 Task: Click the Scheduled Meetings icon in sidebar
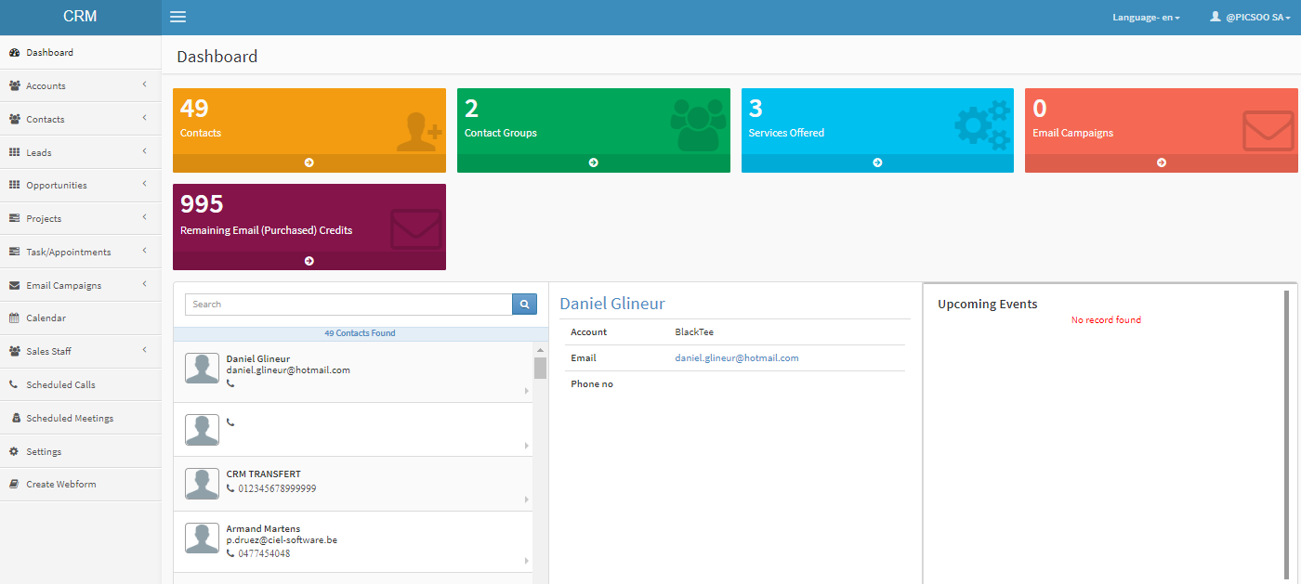pyautogui.click(x=16, y=418)
